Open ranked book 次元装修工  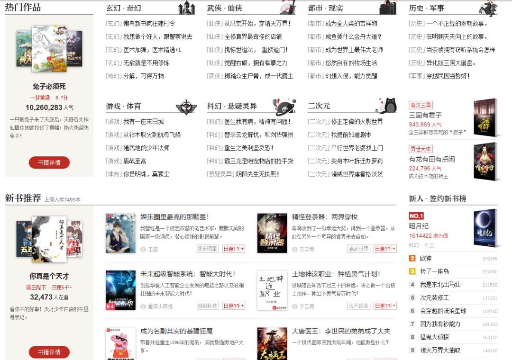click(x=435, y=297)
